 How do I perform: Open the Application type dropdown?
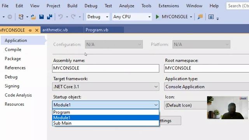pyautogui.click(x=207, y=87)
